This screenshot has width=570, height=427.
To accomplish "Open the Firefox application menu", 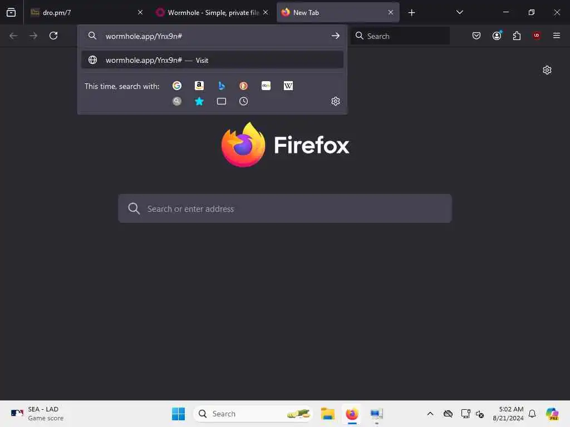I will coord(557,36).
